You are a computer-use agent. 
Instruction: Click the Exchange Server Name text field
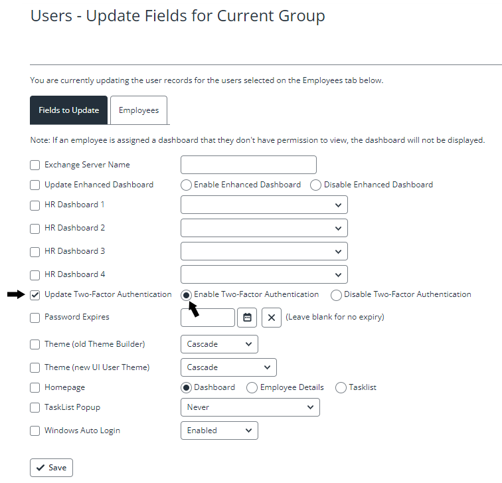(x=248, y=165)
